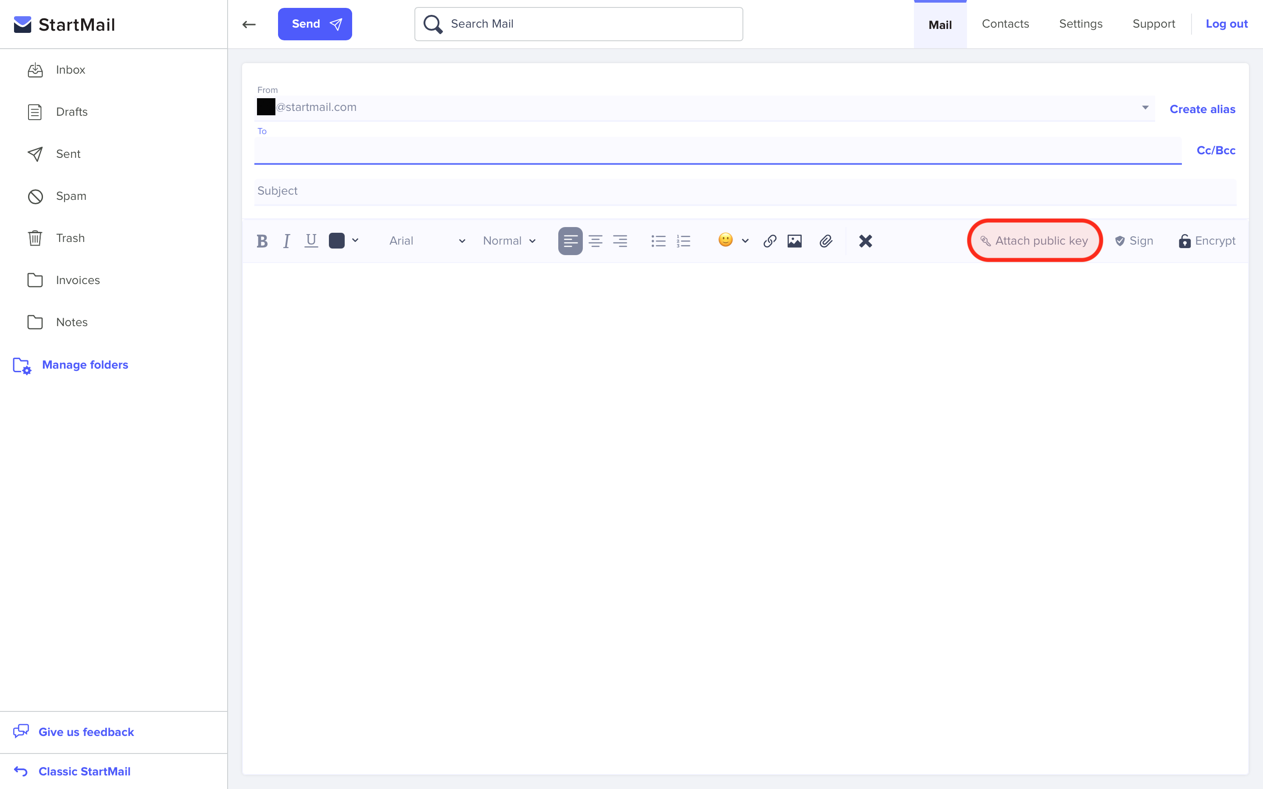Insert a numbered list
The image size is (1263, 789).
[684, 241]
